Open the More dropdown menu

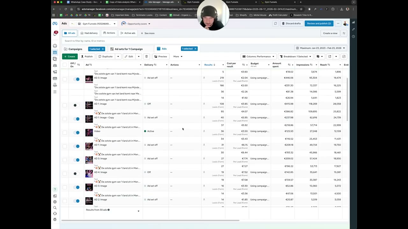[178, 57]
